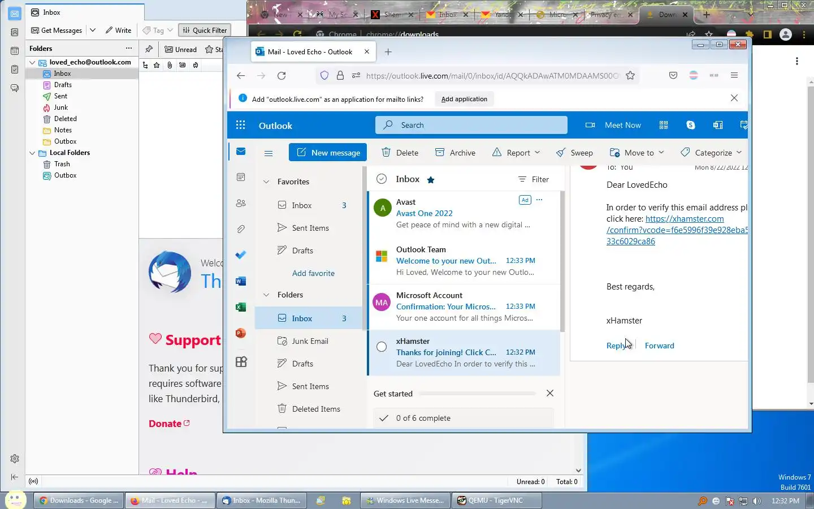Viewport: 814px width, 509px height.
Task: Click the Outlook message list scrollbar
Action: tap(562, 261)
